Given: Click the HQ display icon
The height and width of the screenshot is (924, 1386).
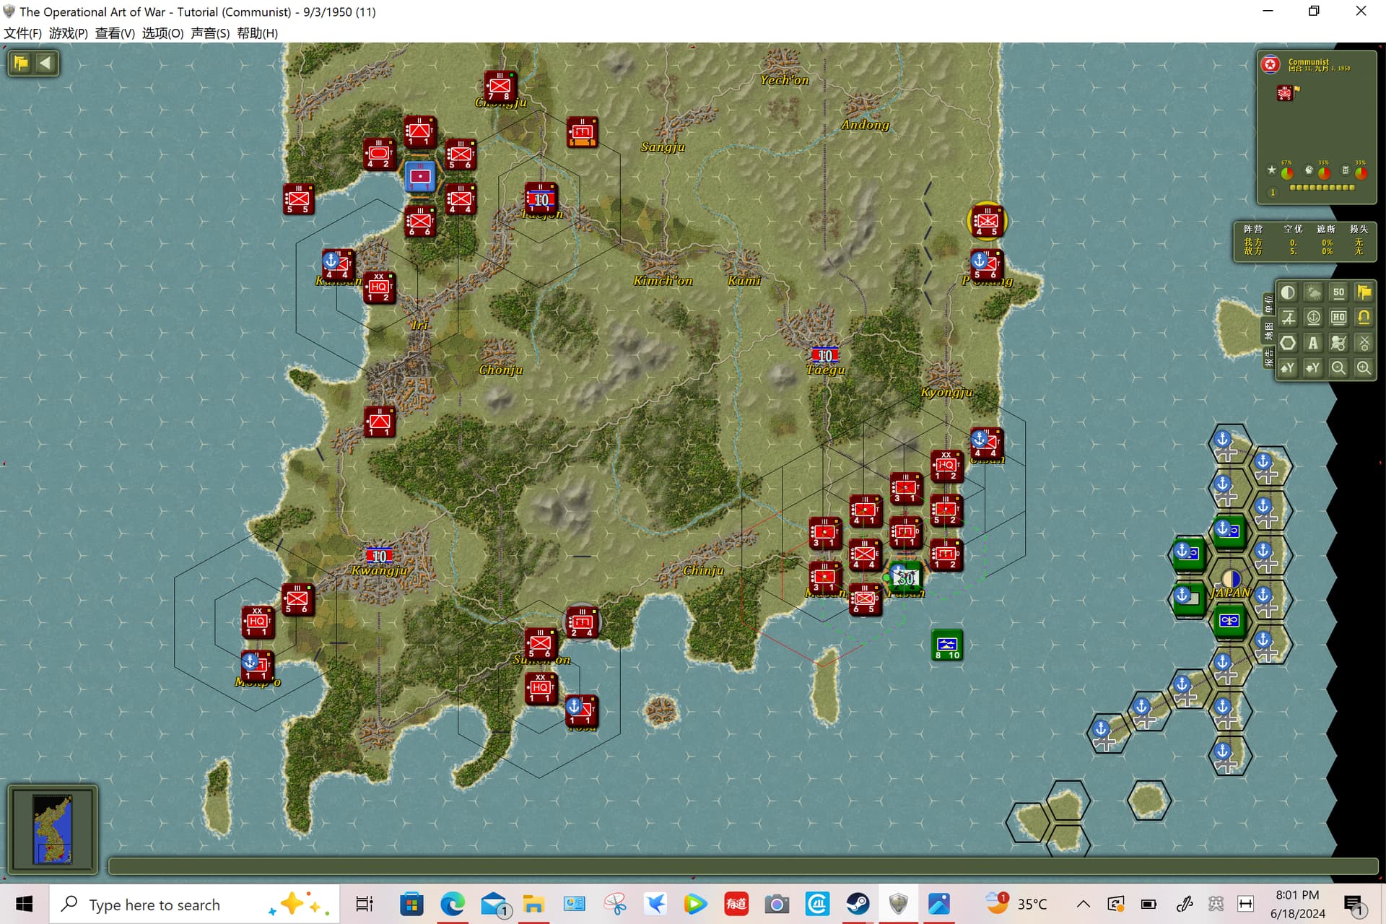Looking at the screenshot, I should (x=1338, y=318).
